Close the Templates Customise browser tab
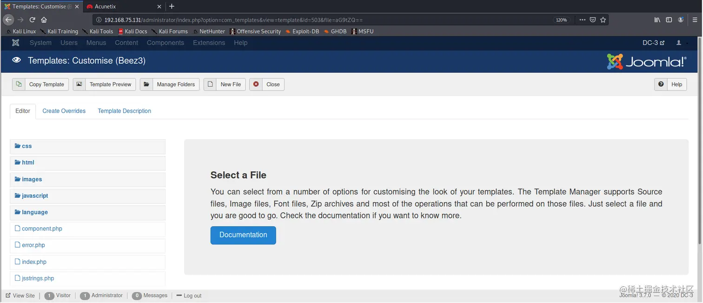The height and width of the screenshot is (303, 703). tap(77, 6)
